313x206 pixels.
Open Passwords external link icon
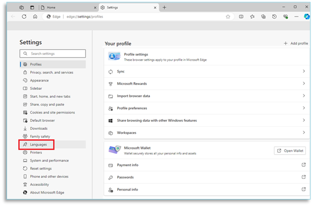pyautogui.click(x=303, y=177)
